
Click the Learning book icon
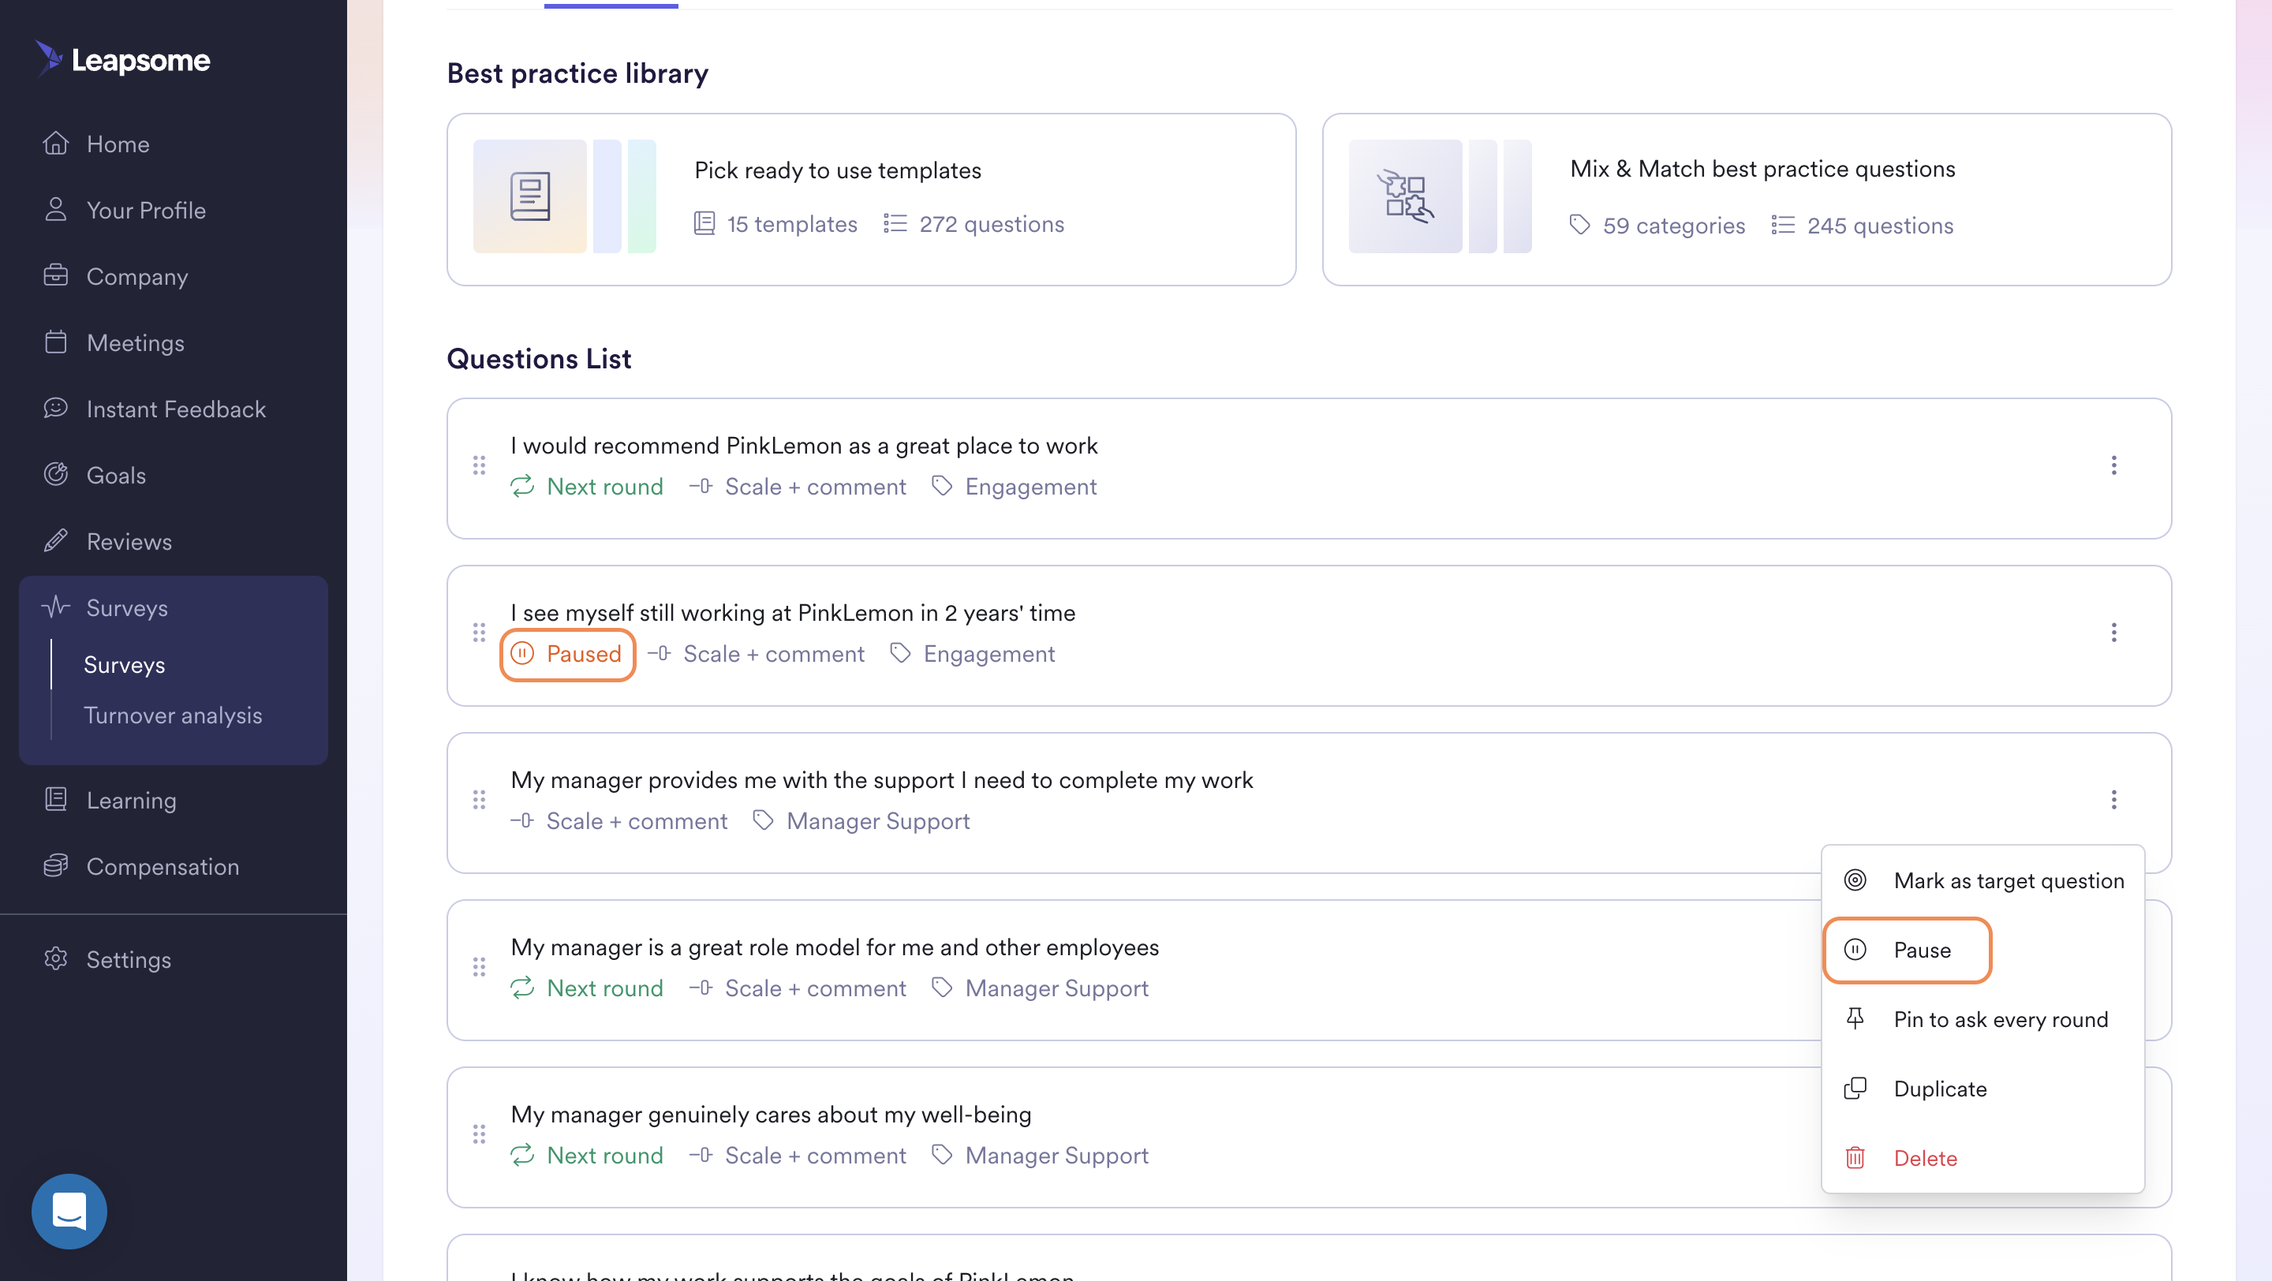click(x=55, y=800)
